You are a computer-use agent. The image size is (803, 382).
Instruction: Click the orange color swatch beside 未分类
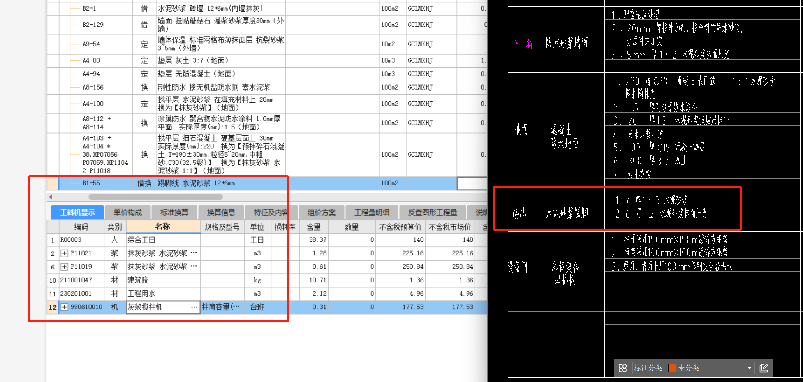(x=672, y=368)
